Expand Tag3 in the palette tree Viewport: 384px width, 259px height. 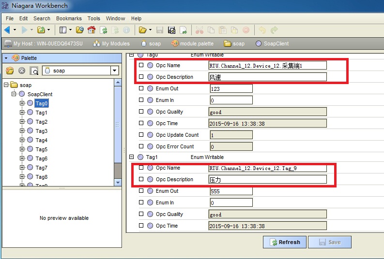point(22,131)
